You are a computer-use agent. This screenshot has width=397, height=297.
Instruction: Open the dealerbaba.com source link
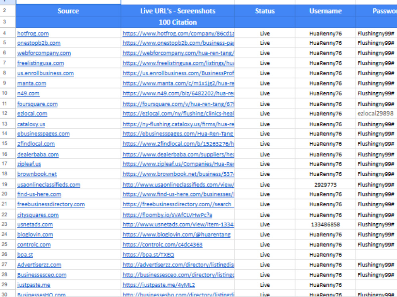[38, 154]
